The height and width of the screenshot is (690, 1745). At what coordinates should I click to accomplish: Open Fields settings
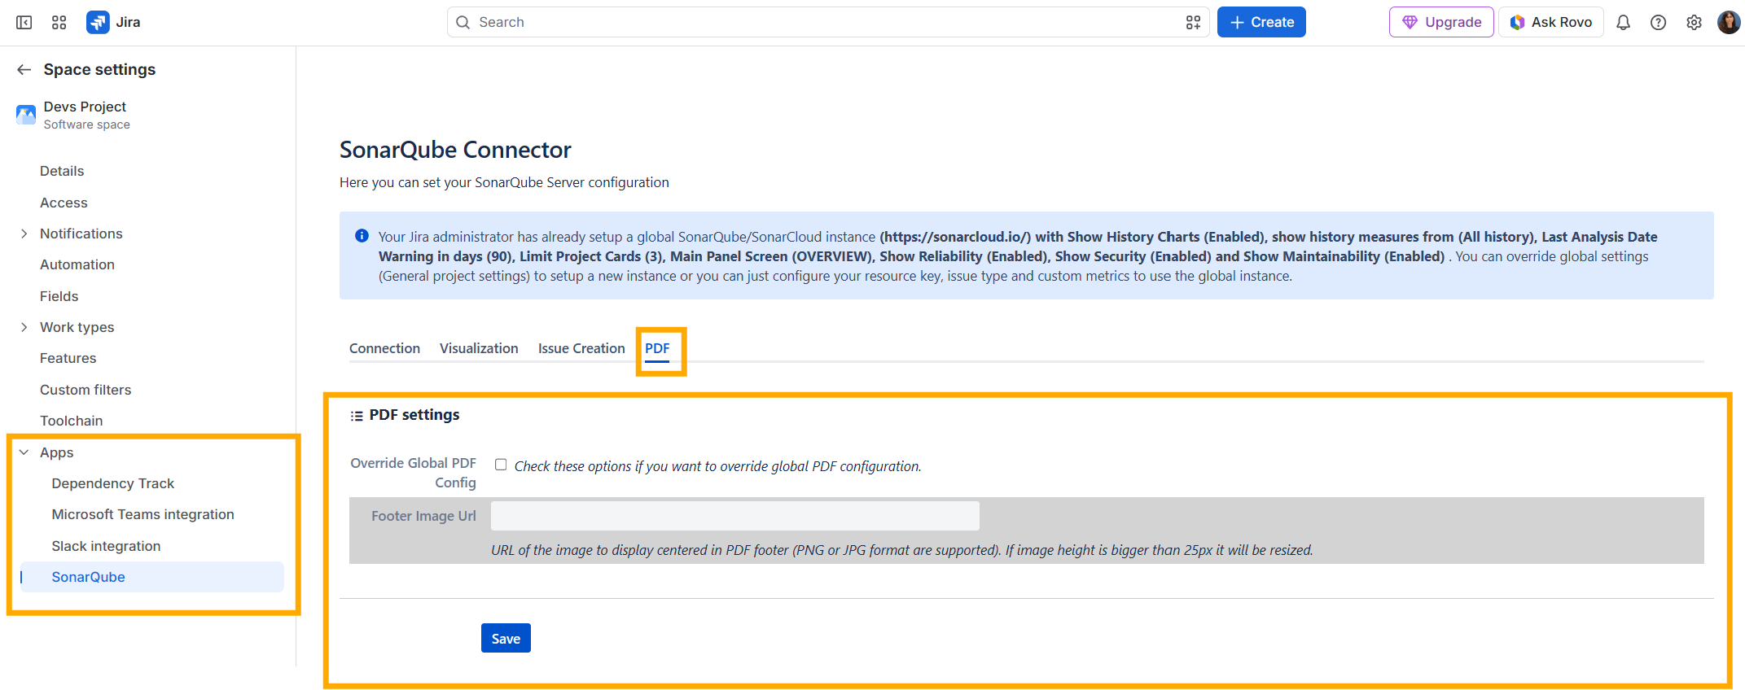(59, 296)
